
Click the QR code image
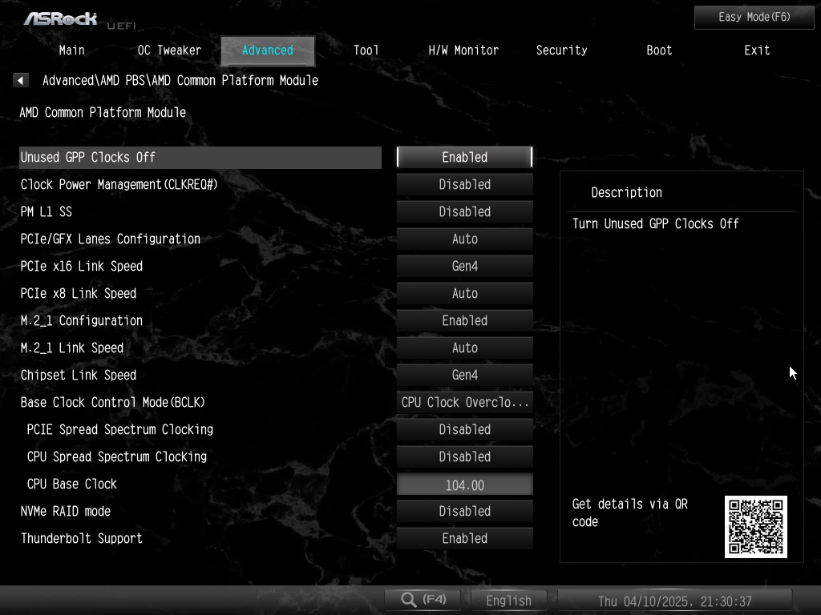tap(755, 527)
